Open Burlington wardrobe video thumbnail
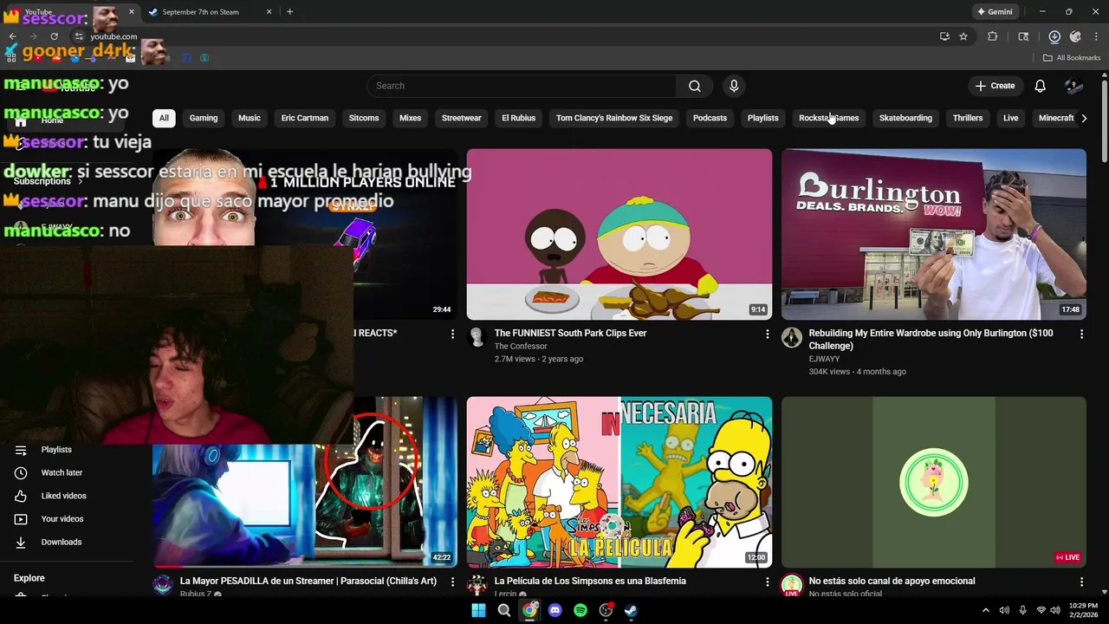Viewport: 1109px width, 624px height. pyautogui.click(x=934, y=234)
